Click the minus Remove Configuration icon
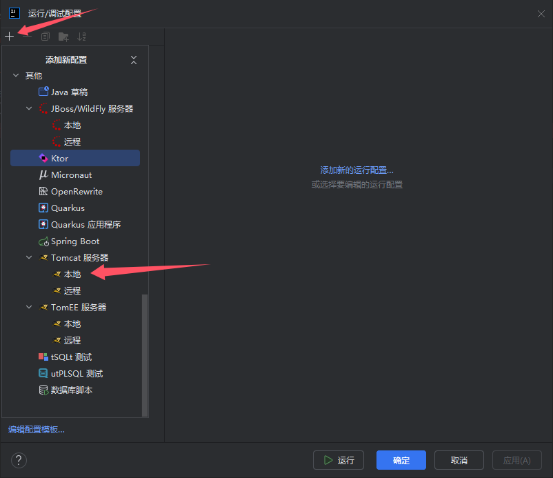Screen dimensions: 553x478 (x=27, y=37)
